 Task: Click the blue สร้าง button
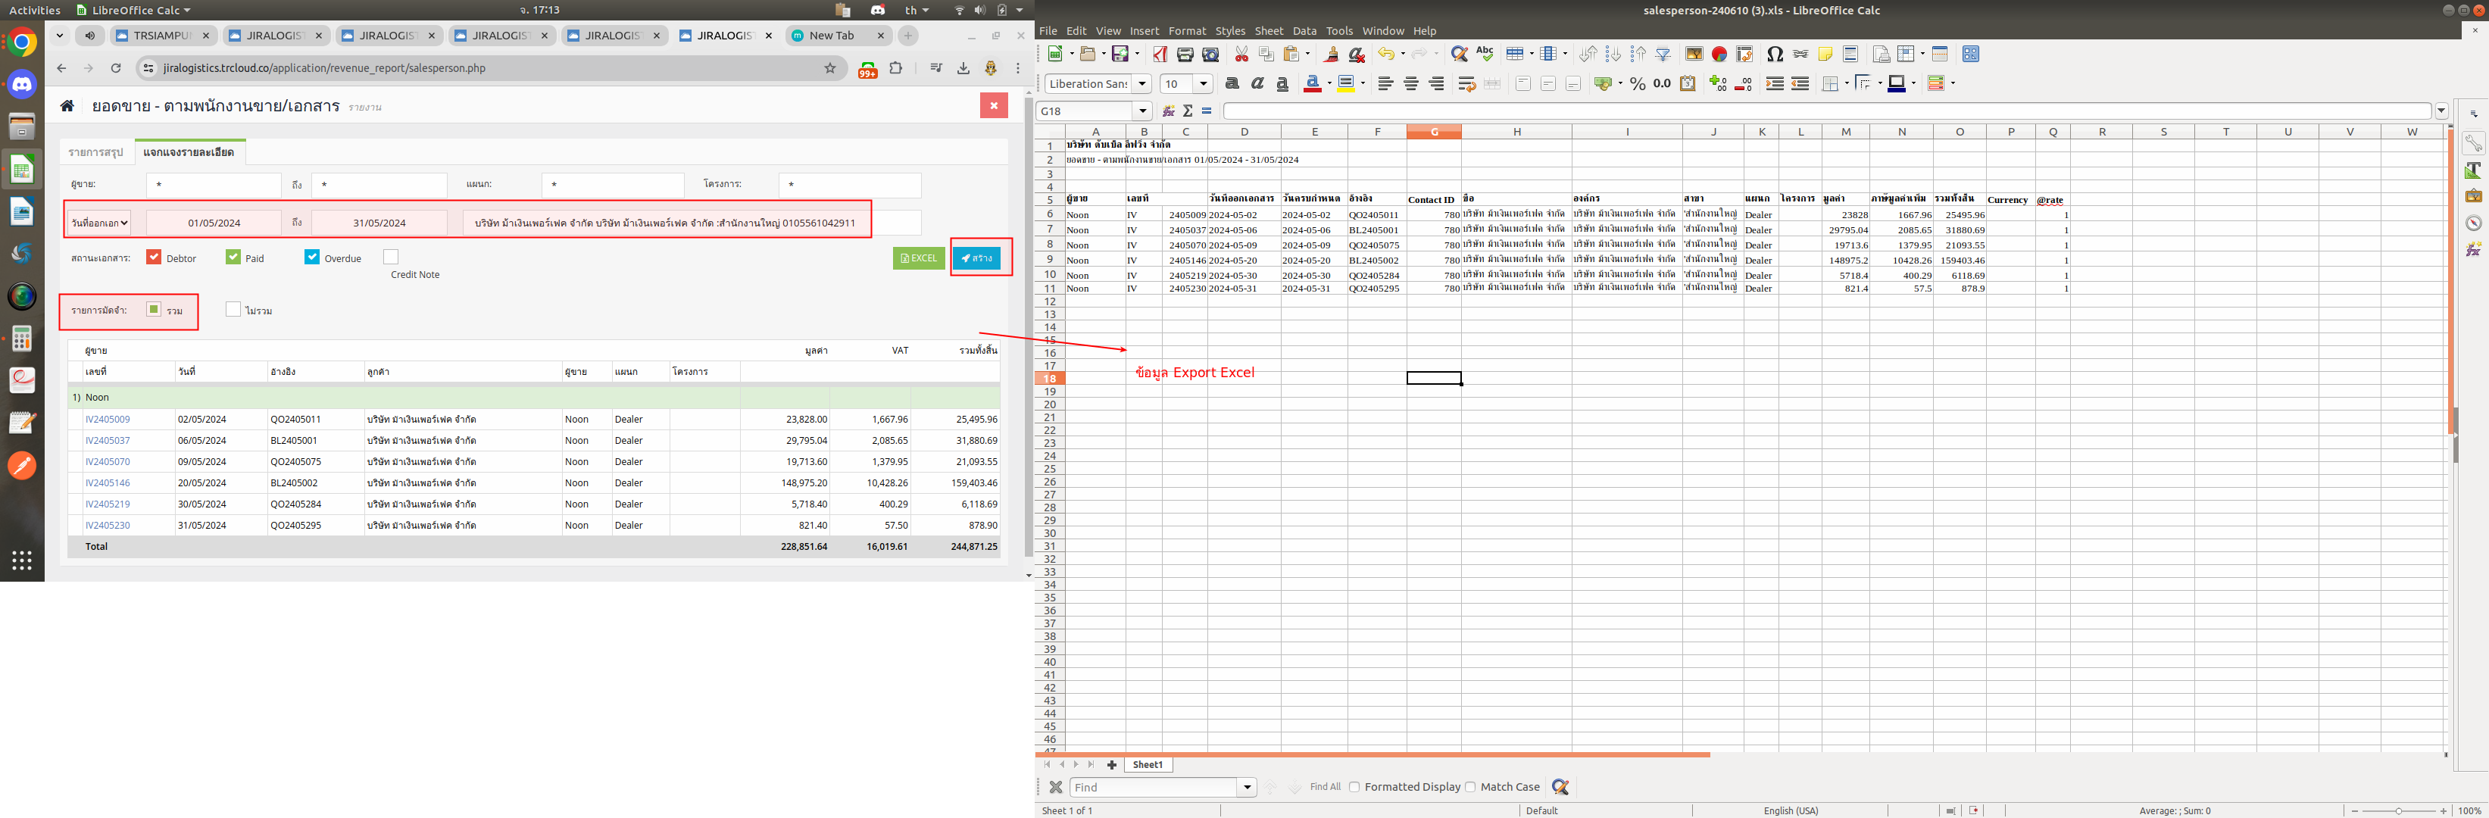pos(977,258)
